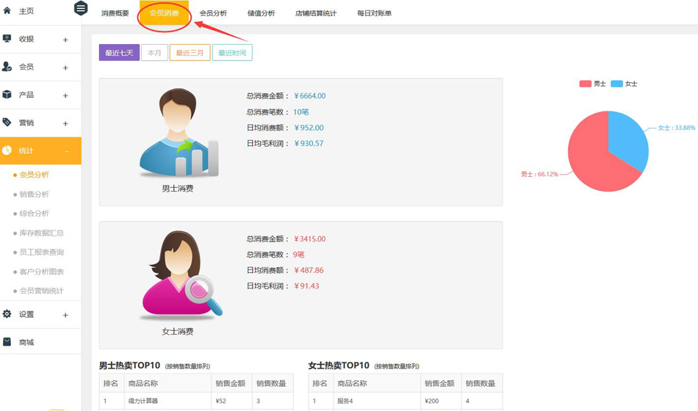Viewport: 698px width, 411px height.
Task: Click the shopping bag icon for 商城
Action: pos(7,342)
